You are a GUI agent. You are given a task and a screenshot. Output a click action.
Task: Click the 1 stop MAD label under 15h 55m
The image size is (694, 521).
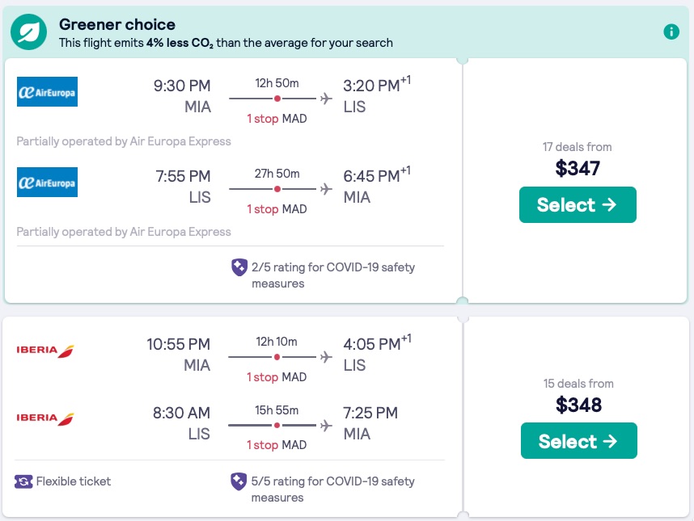[277, 446]
